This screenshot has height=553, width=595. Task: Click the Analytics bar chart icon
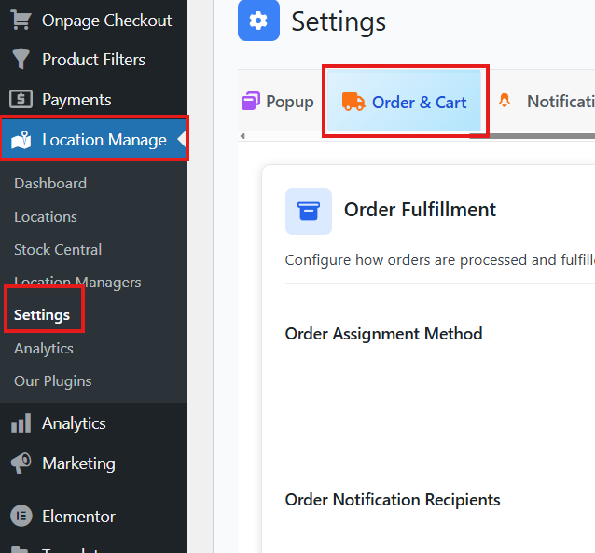pyautogui.click(x=21, y=423)
